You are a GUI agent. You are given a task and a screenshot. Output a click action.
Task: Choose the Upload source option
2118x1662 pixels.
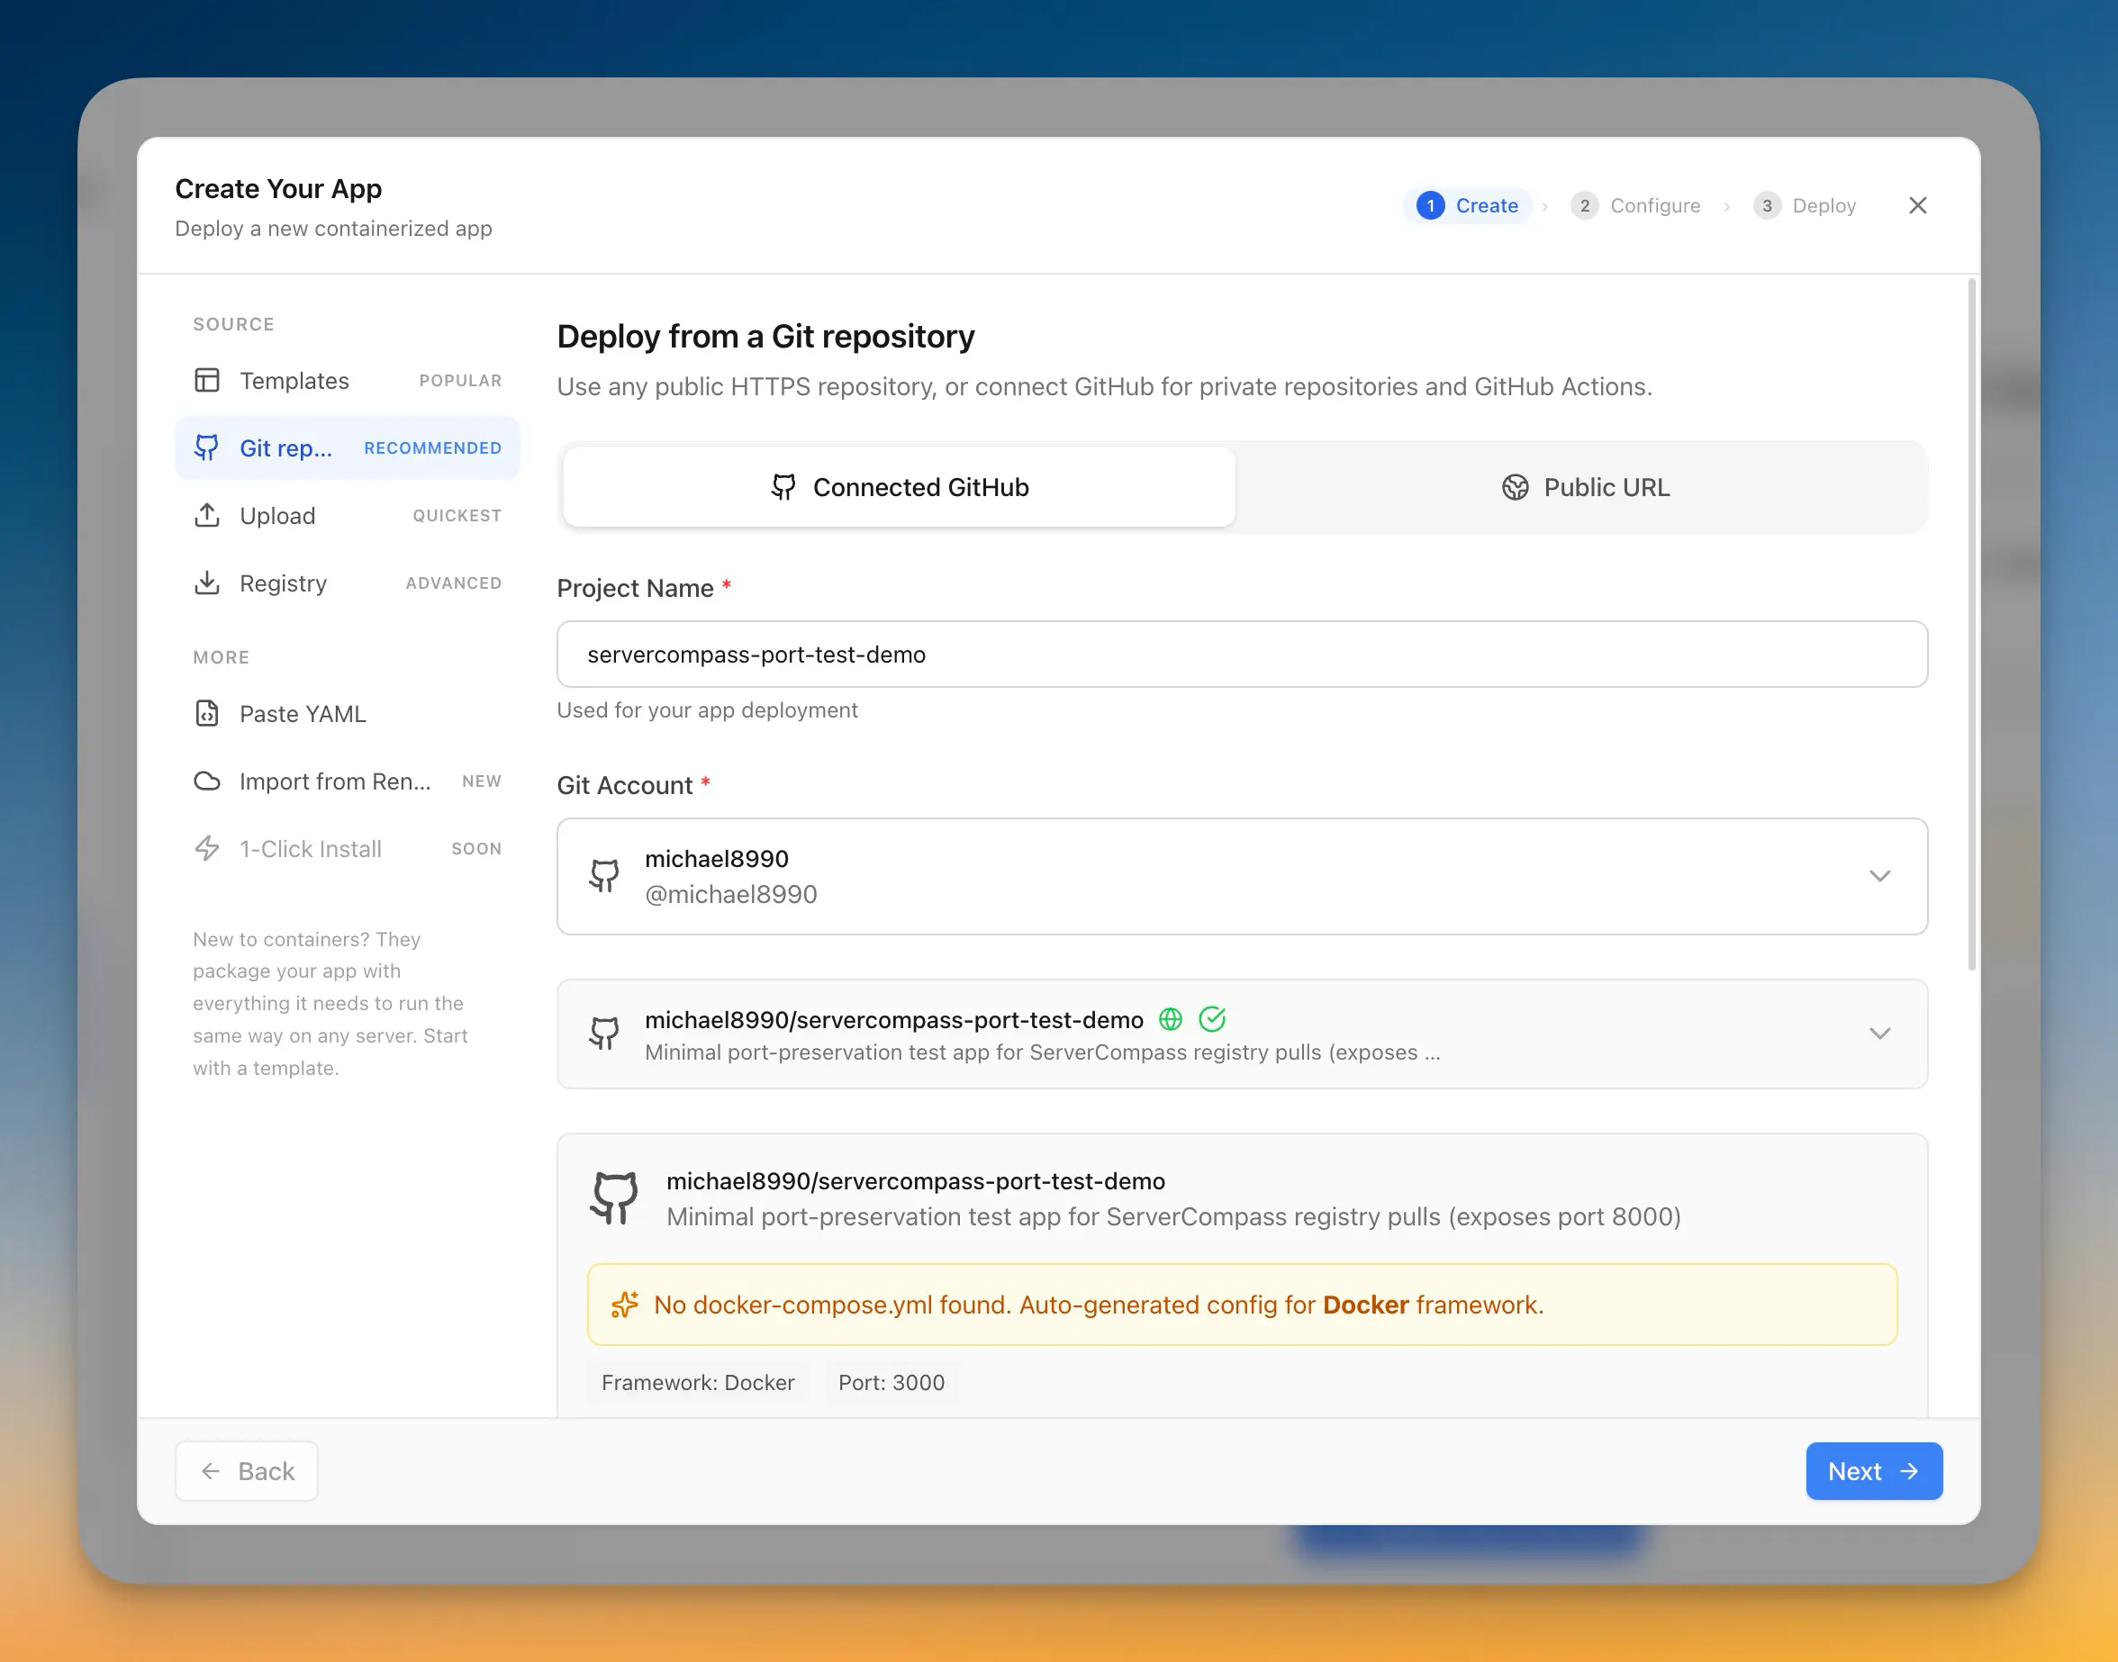(x=348, y=516)
